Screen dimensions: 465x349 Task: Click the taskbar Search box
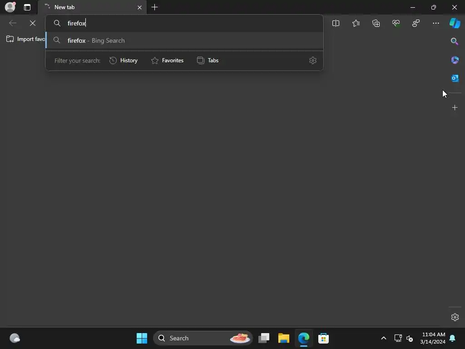click(x=203, y=338)
